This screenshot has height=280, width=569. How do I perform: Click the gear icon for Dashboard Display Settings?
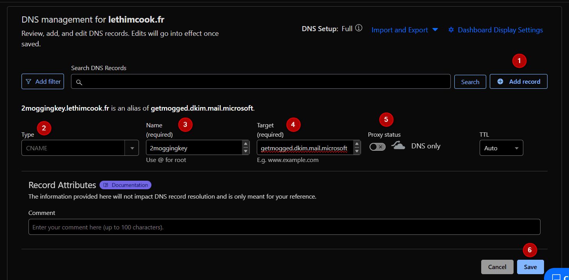point(451,30)
